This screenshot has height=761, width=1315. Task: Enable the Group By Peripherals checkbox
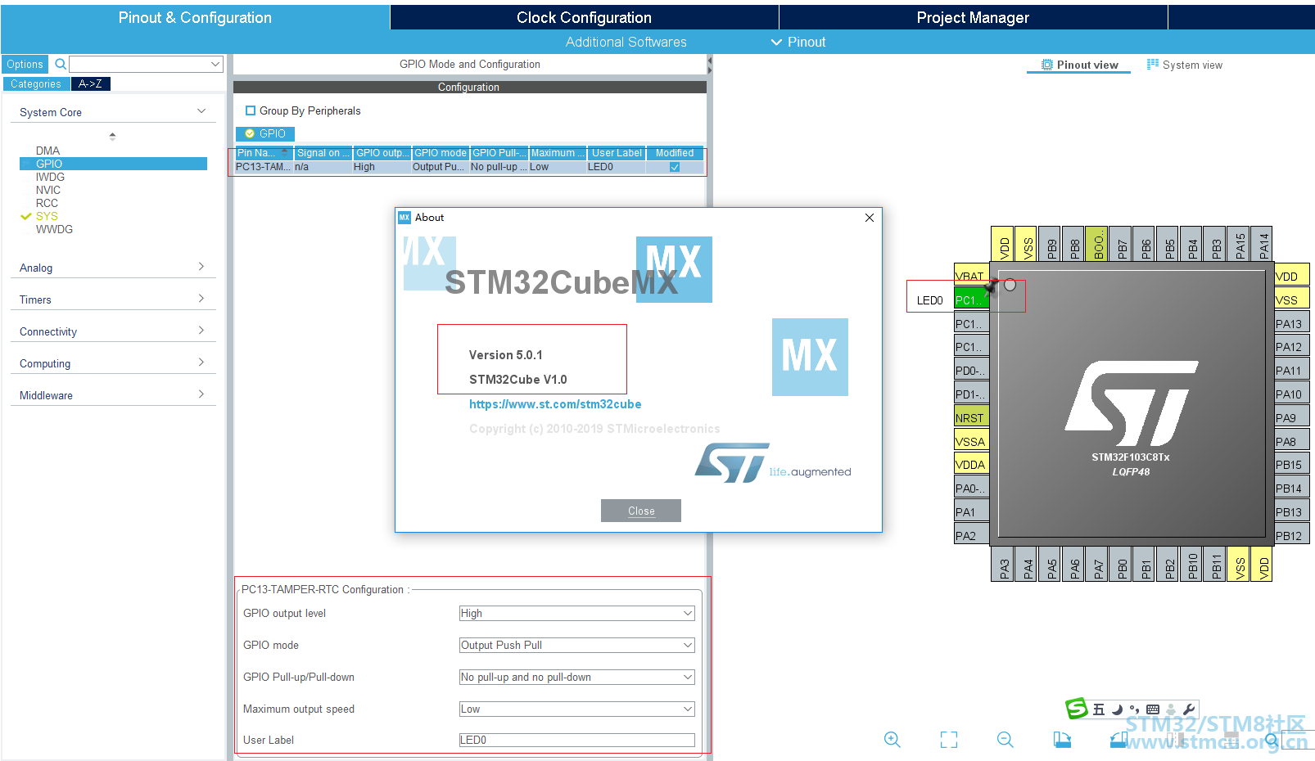[251, 110]
